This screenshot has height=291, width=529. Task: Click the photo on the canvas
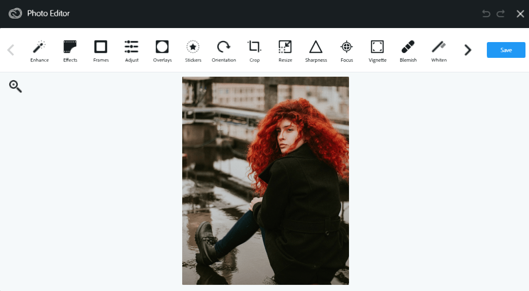pos(265,180)
